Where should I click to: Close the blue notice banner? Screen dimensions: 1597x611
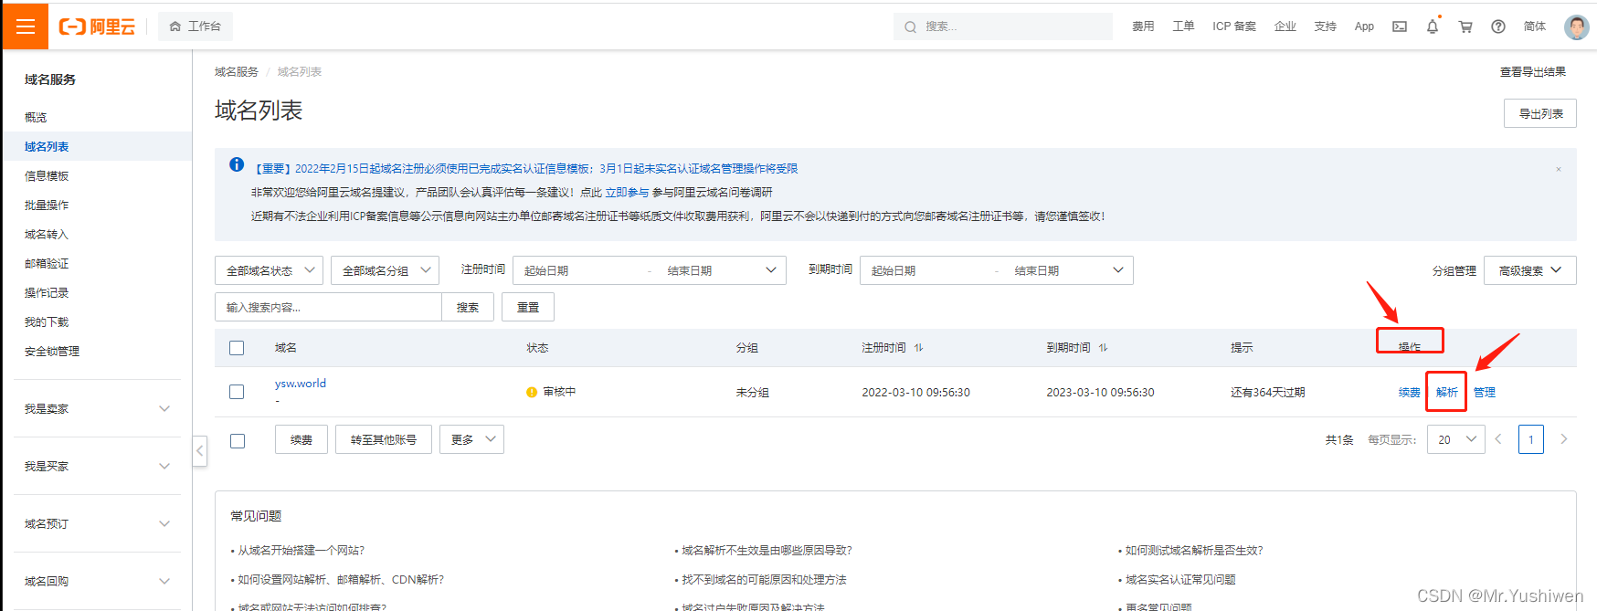point(1559,169)
